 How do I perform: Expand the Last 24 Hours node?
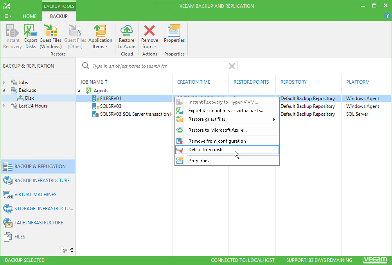point(4,106)
